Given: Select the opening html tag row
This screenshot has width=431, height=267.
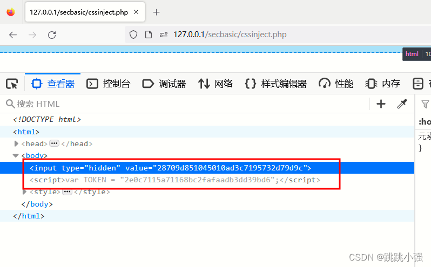Looking at the screenshot, I should tap(207, 132).
